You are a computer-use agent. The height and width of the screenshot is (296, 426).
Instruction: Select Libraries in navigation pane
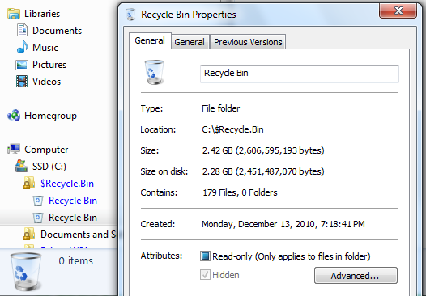click(42, 14)
